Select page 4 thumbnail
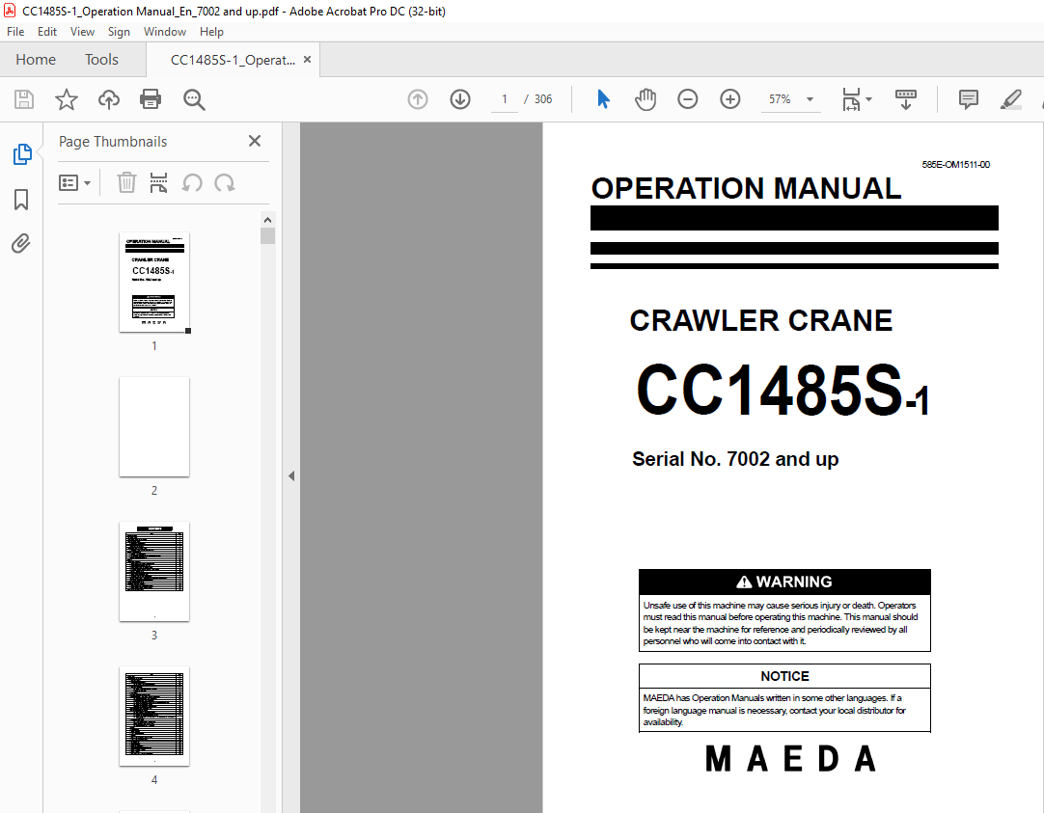This screenshot has height=813, width=1044. tap(154, 716)
